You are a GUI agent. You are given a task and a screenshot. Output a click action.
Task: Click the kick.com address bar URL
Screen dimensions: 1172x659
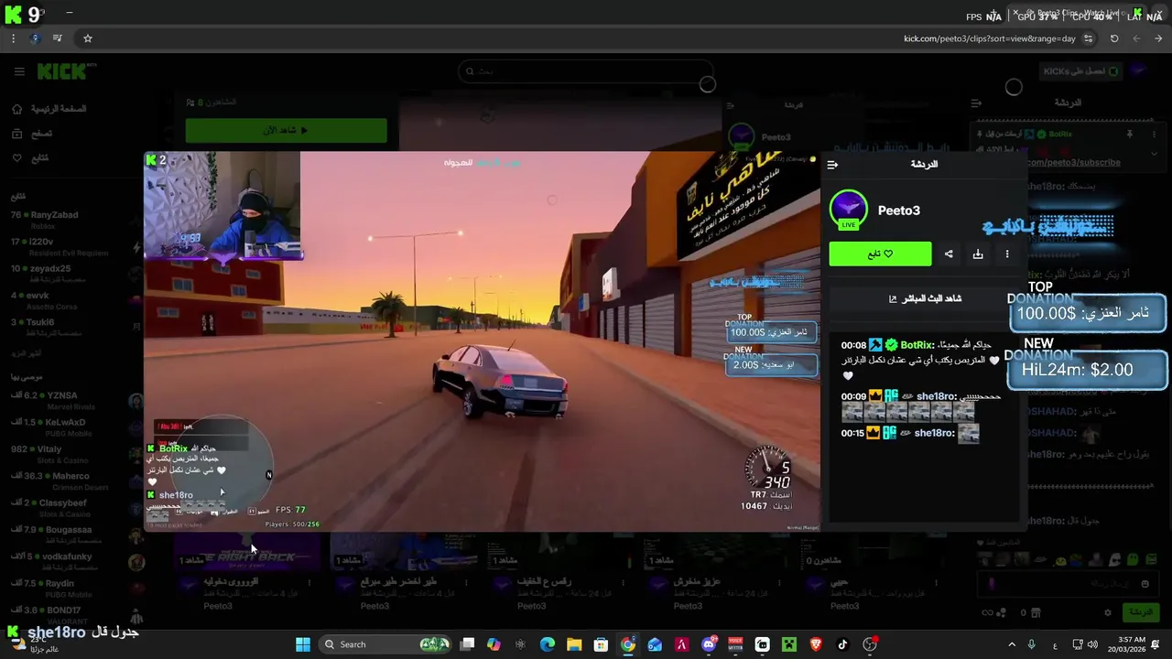989,38
